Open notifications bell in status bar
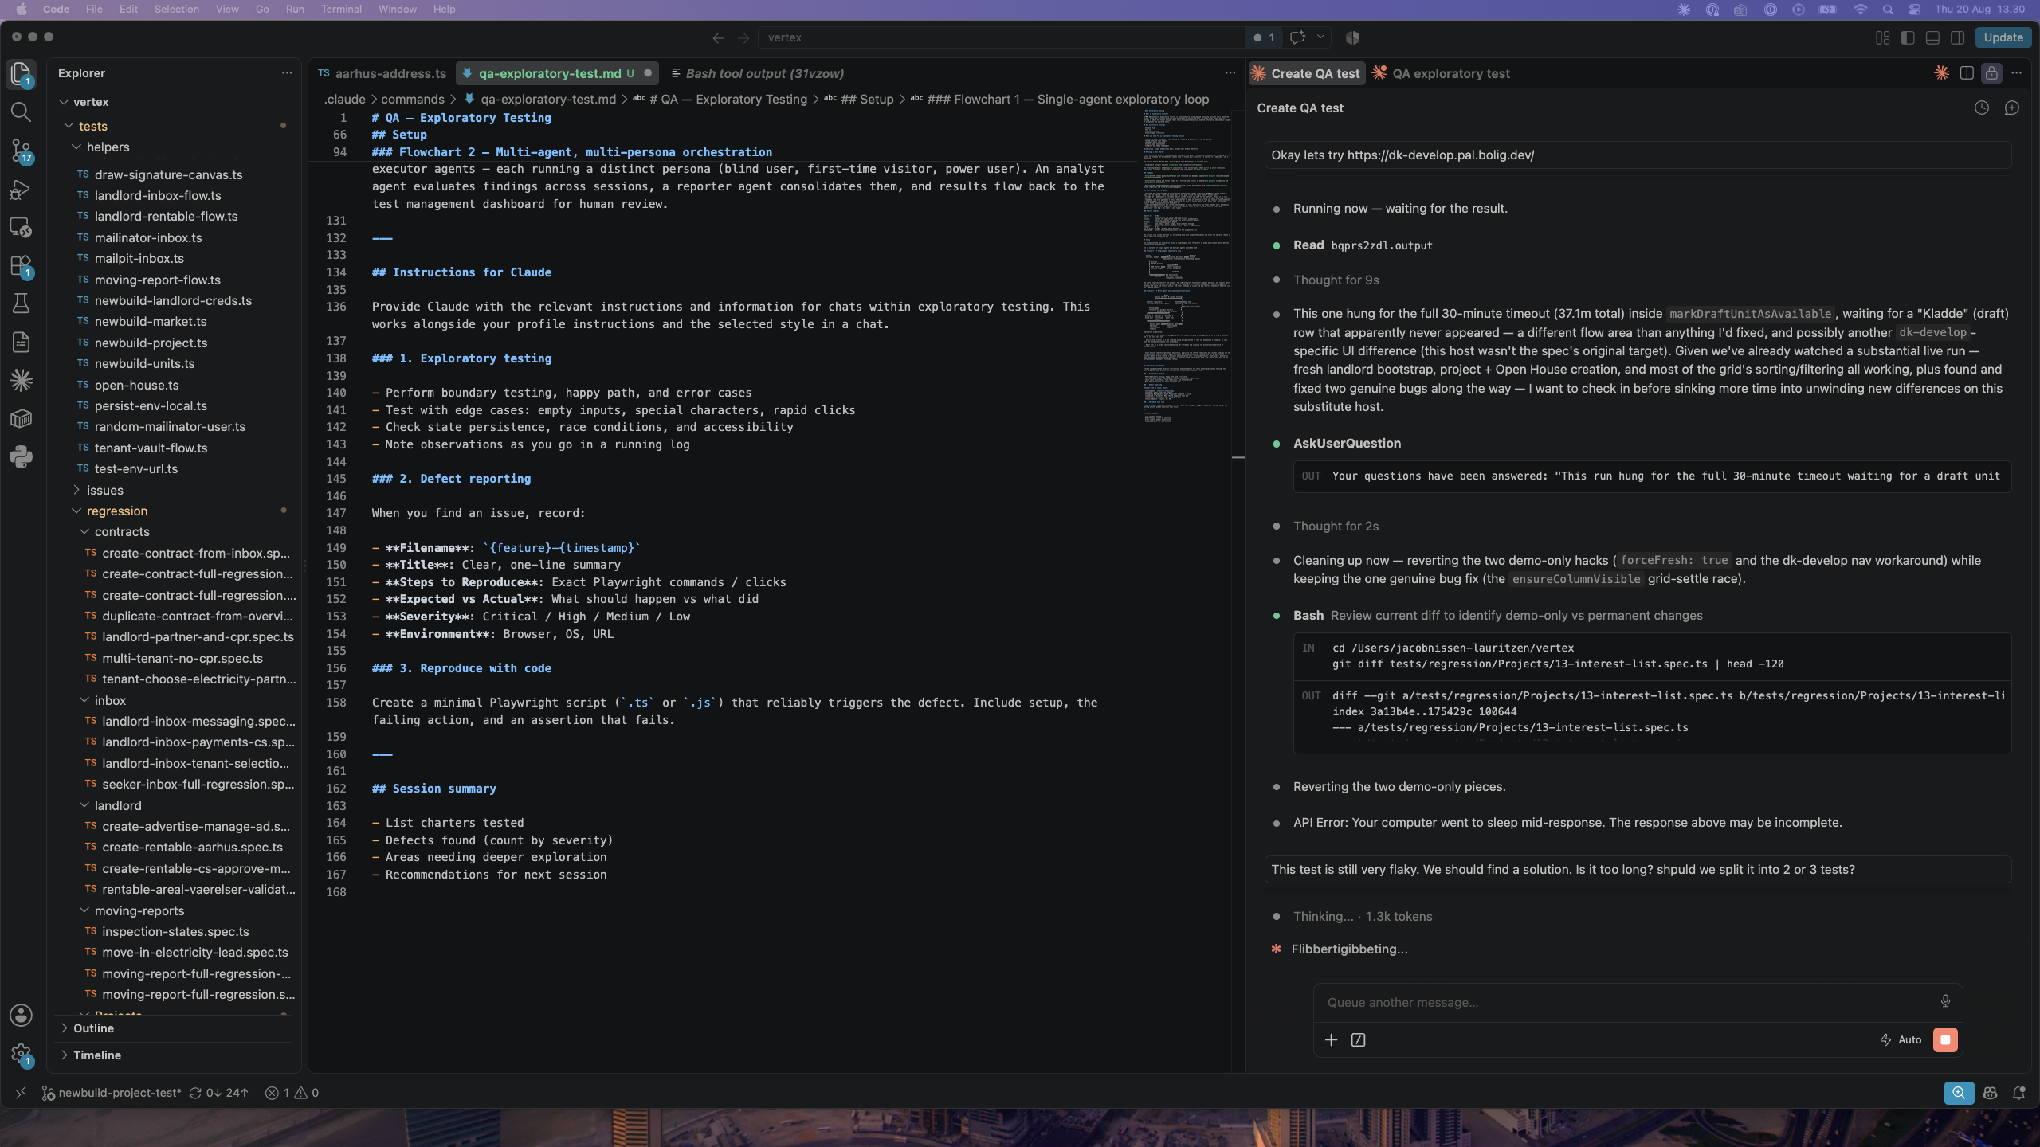The width and height of the screenshot is (2040, 1147). pos(2018,1093)
